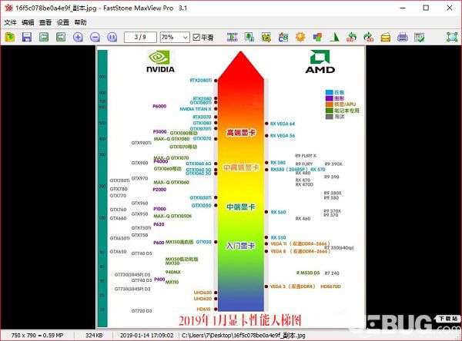The image size is (462, 341).
Task: Click the Sharpen green triangle icon
Action: pos(334,37)
